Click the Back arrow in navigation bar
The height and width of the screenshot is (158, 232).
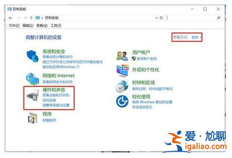pos(11,18)
